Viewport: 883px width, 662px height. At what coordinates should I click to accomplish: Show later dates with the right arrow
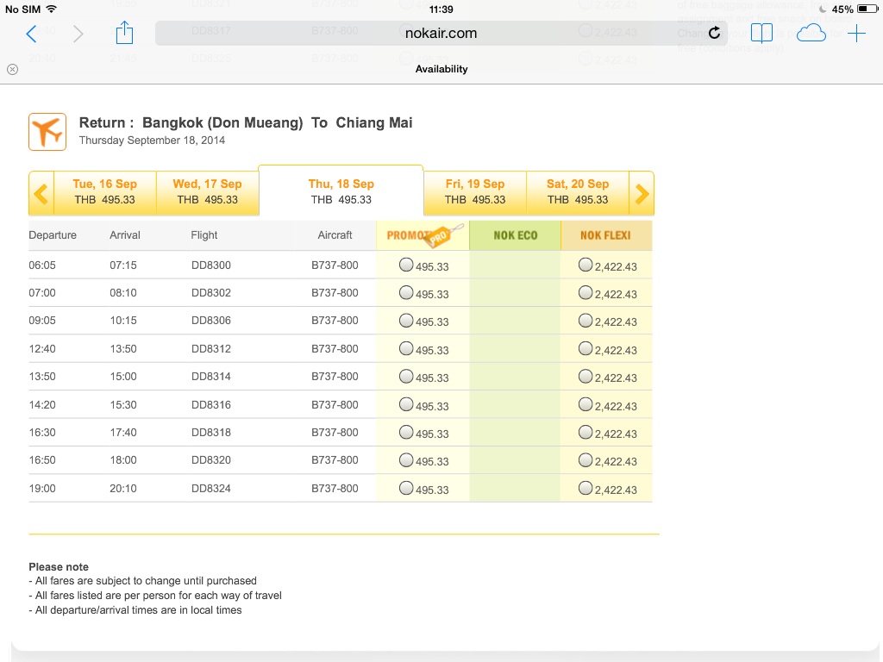[x=642, y=194]
